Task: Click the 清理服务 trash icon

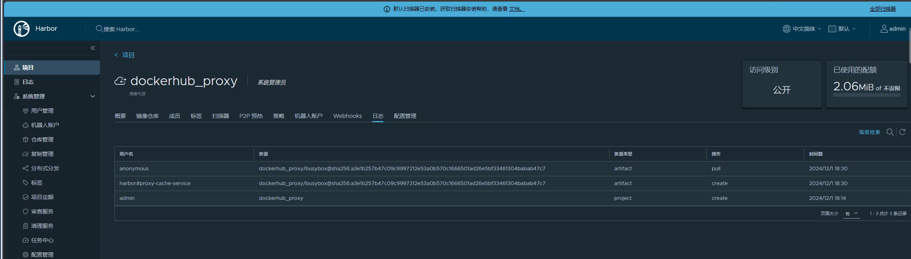Action: 26,226
